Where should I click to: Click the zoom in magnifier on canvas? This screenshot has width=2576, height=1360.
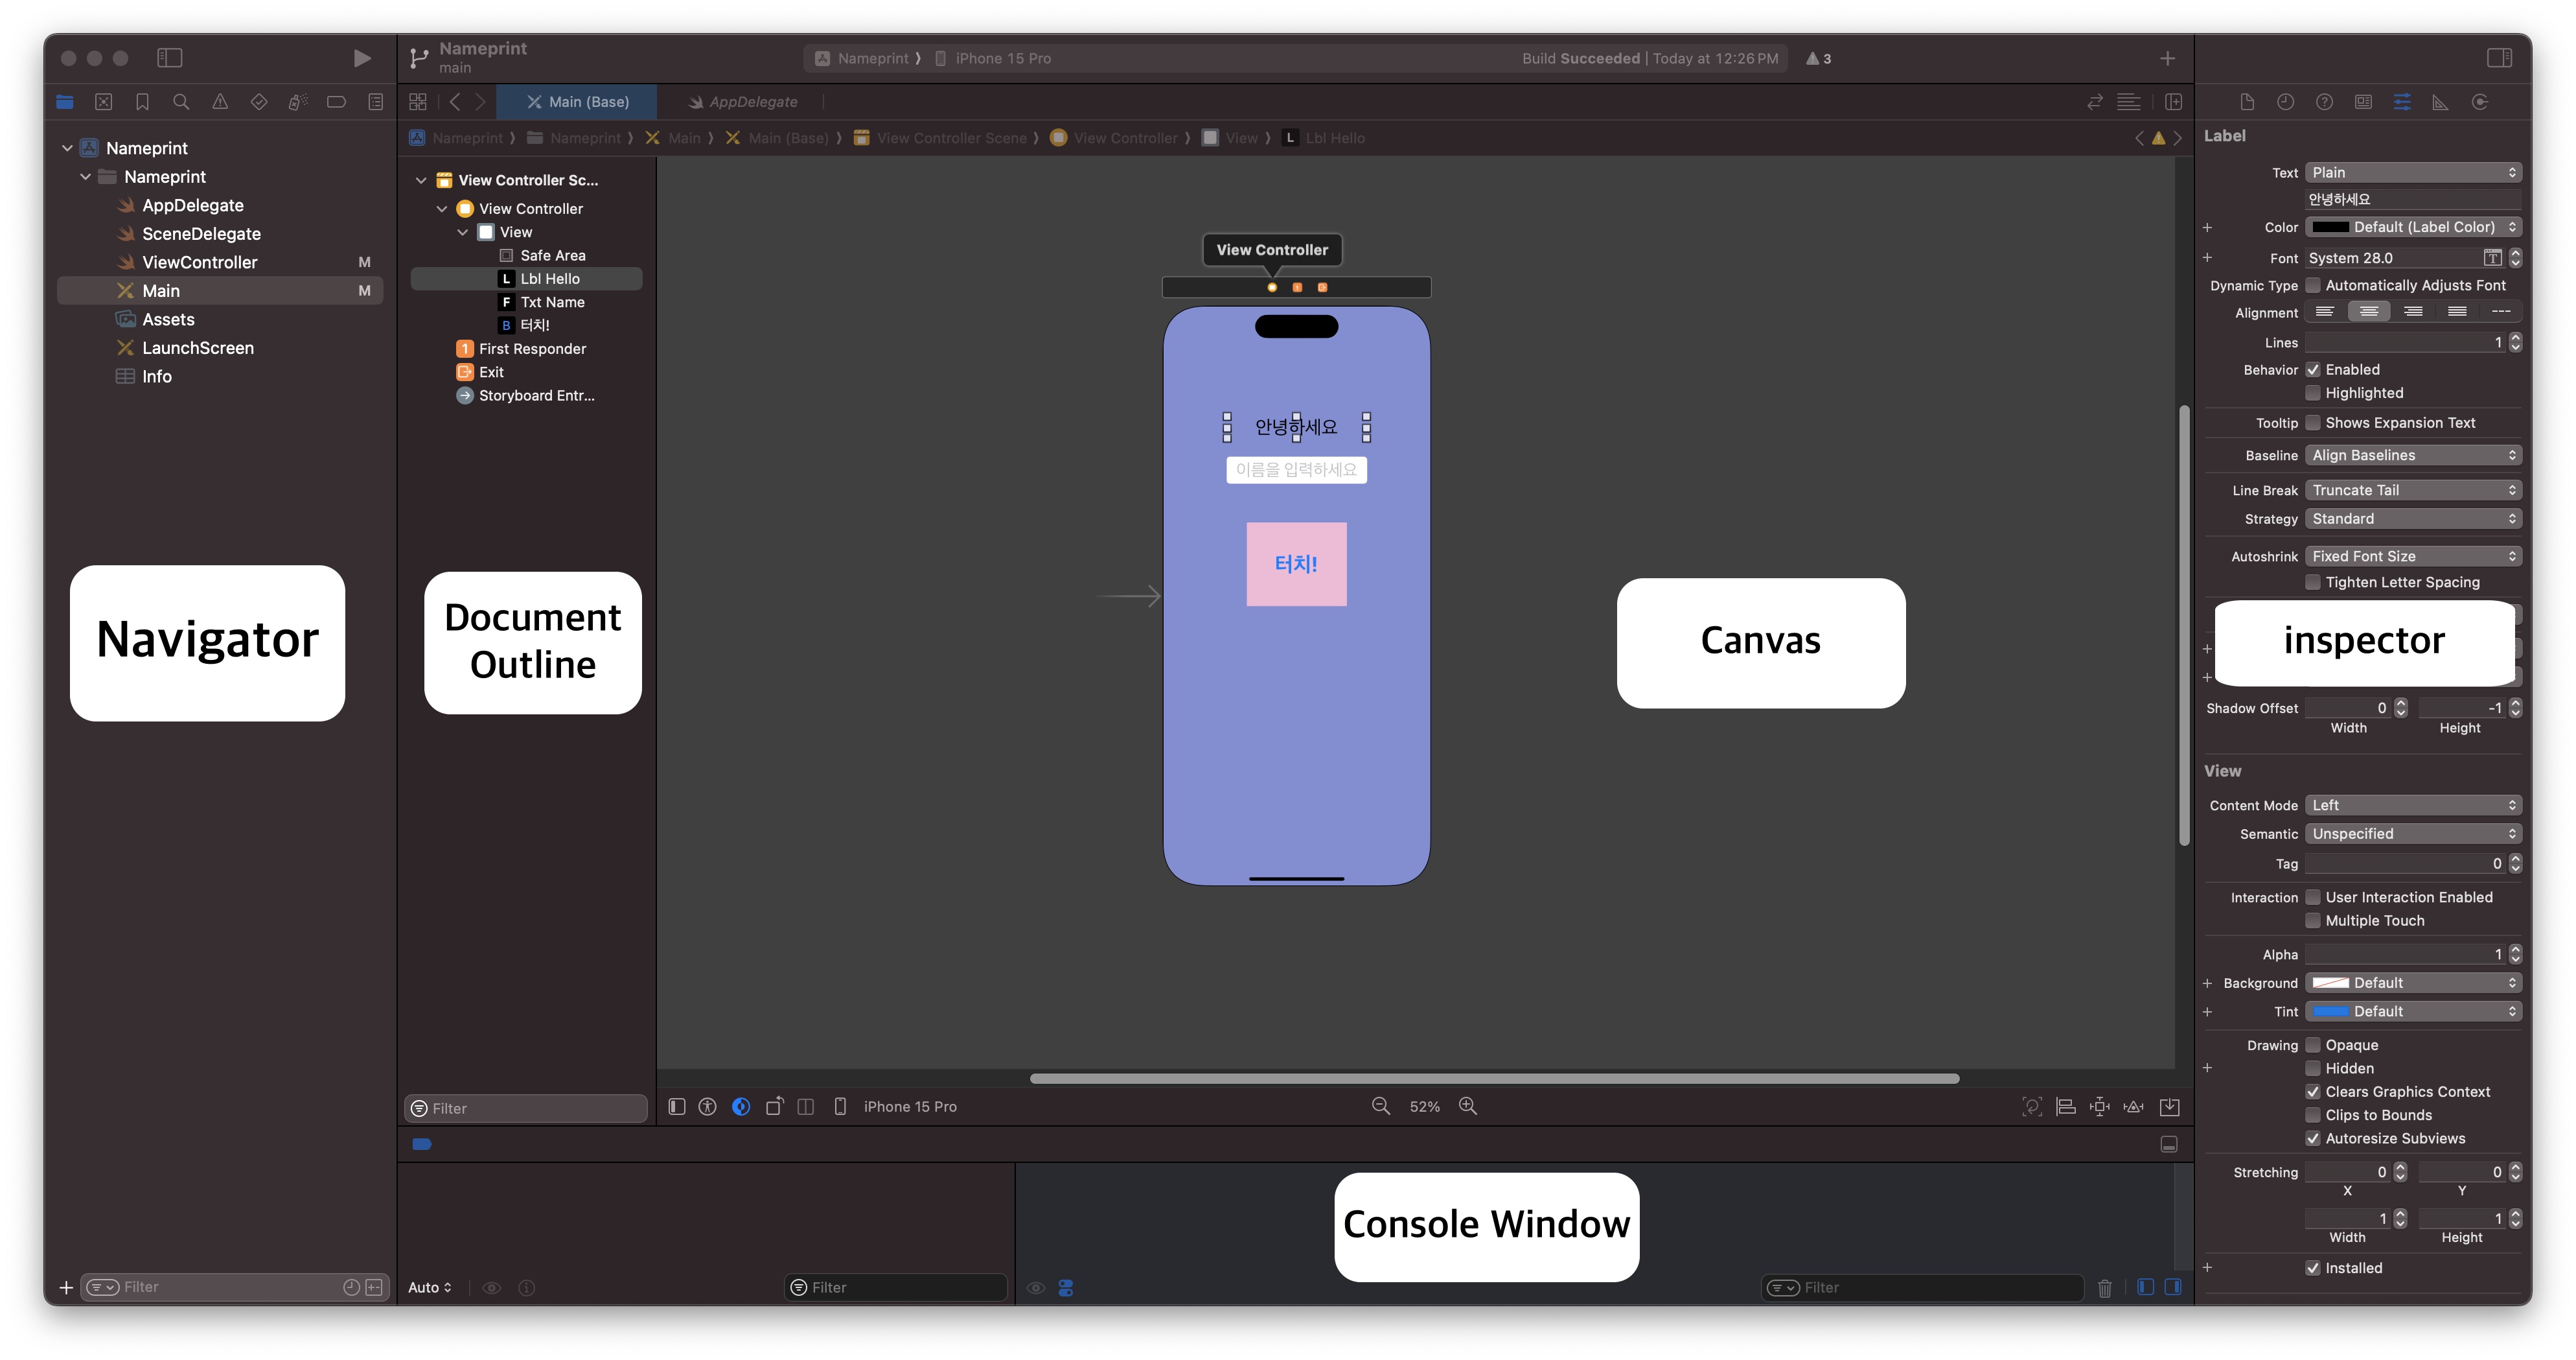1468,1106
